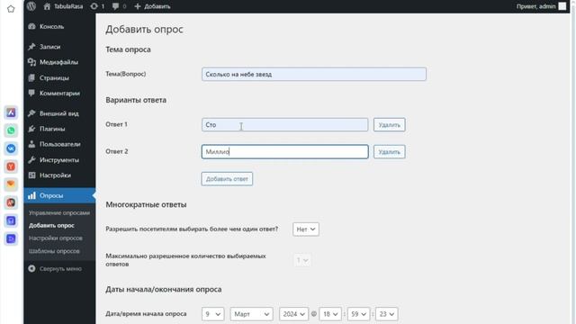Open the start day dropdown showing 9

click(x=212, y=314)
